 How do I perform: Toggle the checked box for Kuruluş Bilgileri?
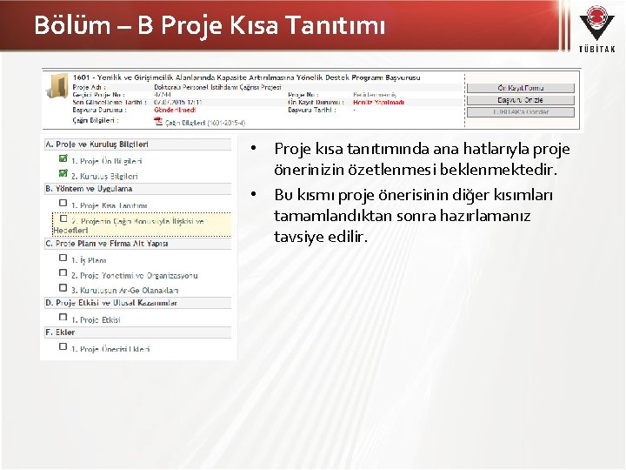(63, 173)
